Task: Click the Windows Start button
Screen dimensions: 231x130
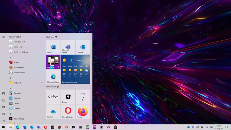Action: (3, 127)
